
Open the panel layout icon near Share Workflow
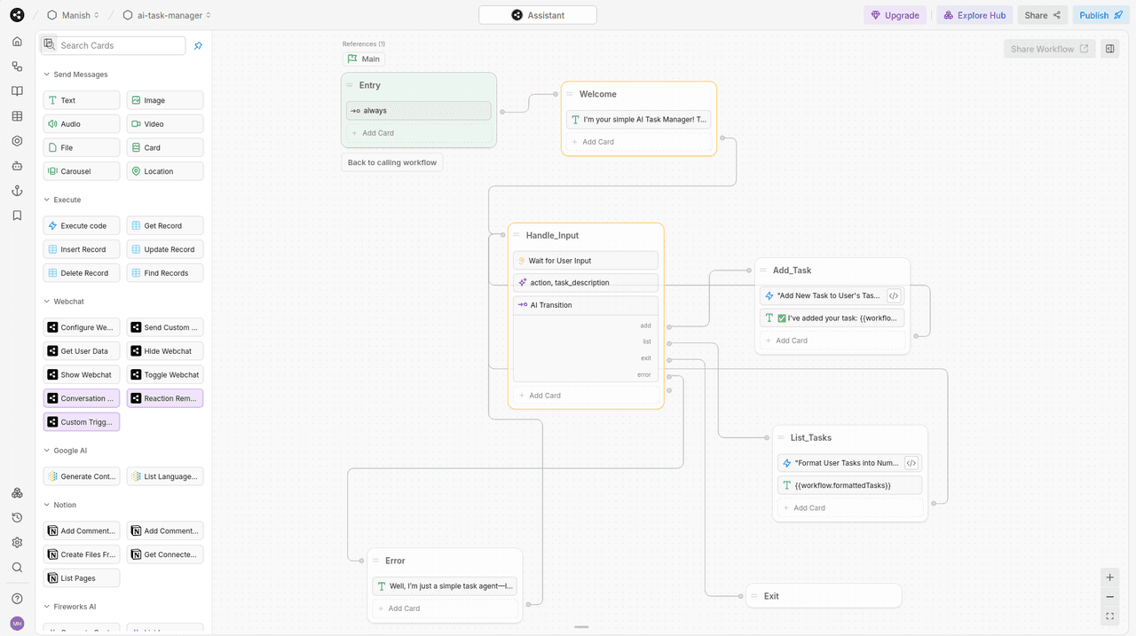tap(1109, 48)
